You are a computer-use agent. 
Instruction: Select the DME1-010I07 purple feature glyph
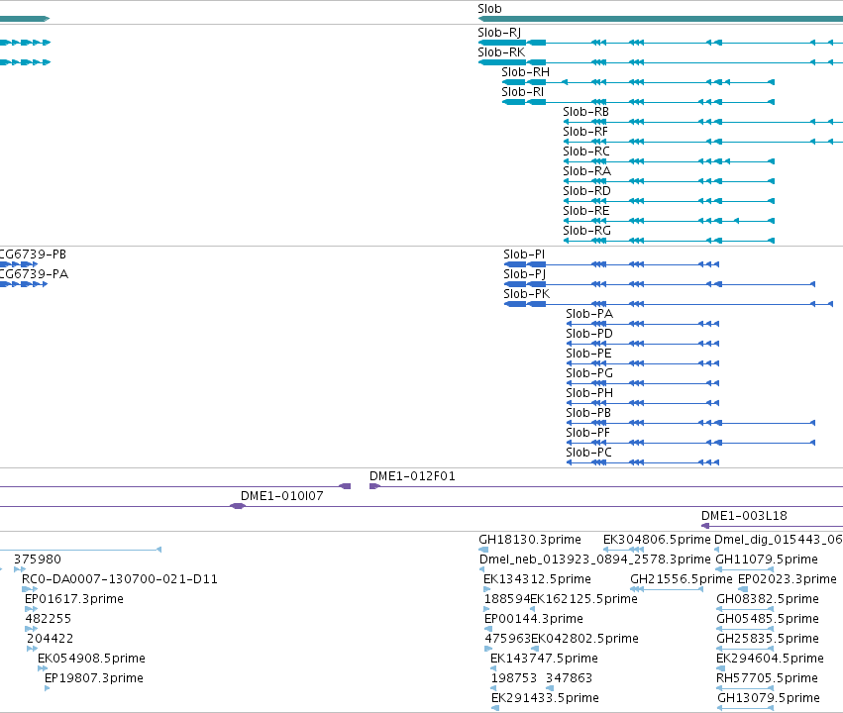tap(238, 506)
